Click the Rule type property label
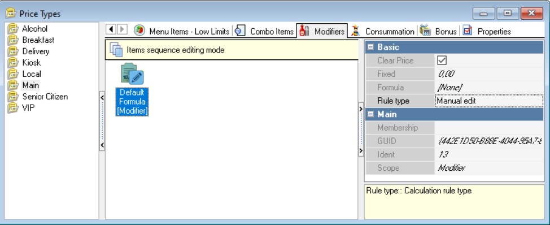The height and width of the screenshot is (225, 550). [x=393, y=101]
